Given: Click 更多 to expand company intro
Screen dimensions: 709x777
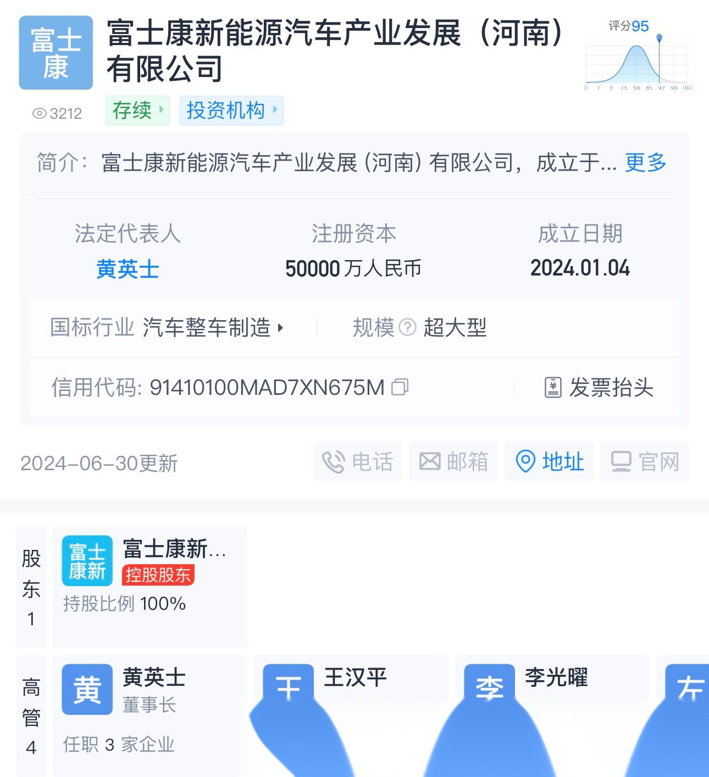Looking at the screenshot, I should [x=646, y=163].
